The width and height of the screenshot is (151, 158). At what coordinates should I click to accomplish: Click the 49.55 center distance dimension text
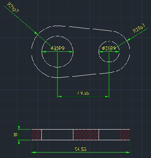pyautogui.click(x=83, y=93)
